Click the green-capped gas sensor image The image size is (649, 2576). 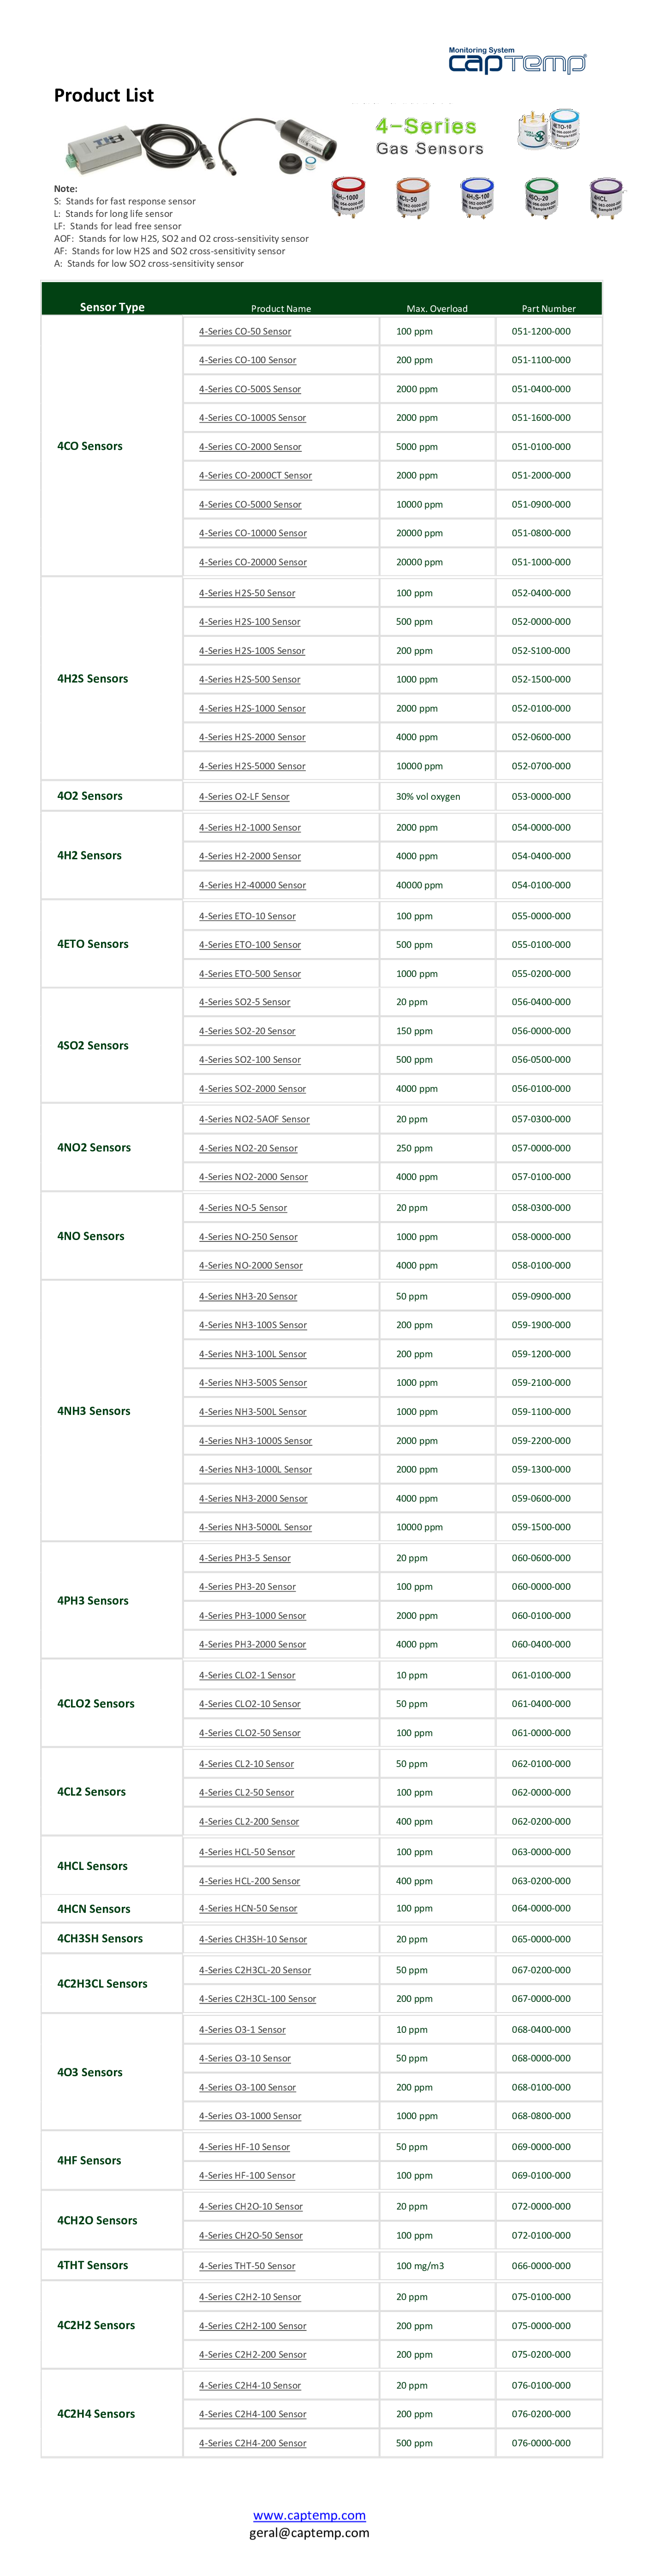pyautogui.click(x=541, y=198)
